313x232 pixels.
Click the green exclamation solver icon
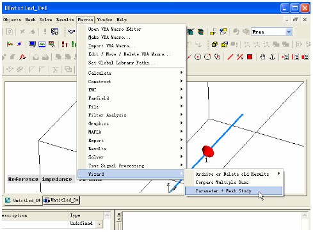74,44
